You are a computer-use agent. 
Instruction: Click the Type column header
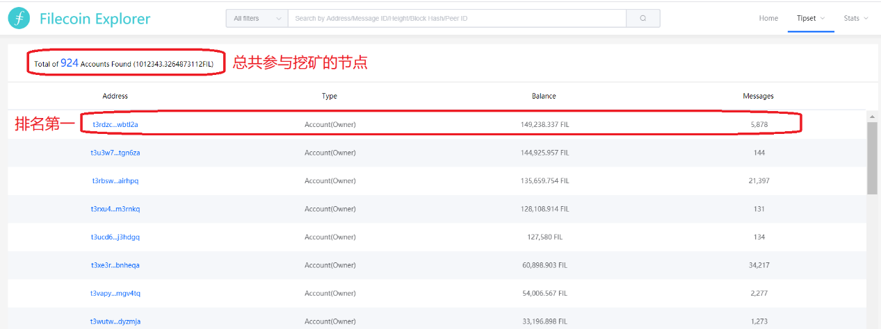click(330, 96)
